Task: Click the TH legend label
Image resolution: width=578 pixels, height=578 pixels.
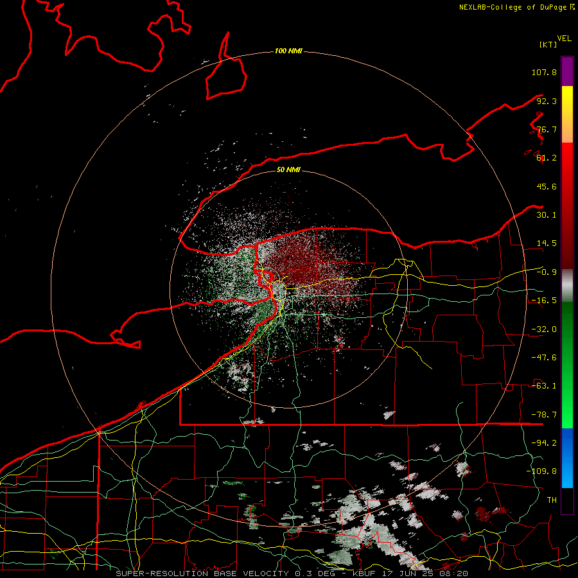Action: pos(552,500)
